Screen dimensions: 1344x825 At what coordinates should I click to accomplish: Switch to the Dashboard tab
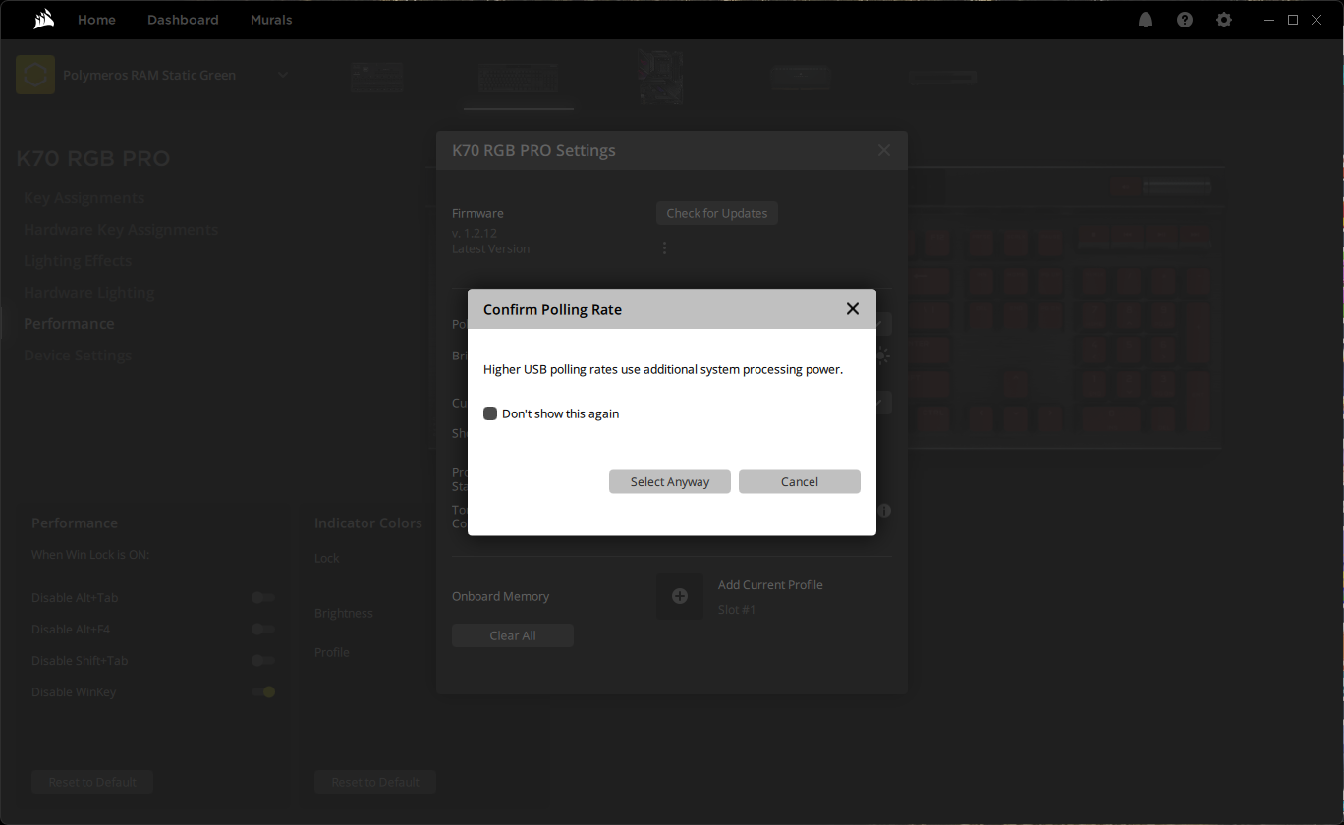(x=183, y=20)
